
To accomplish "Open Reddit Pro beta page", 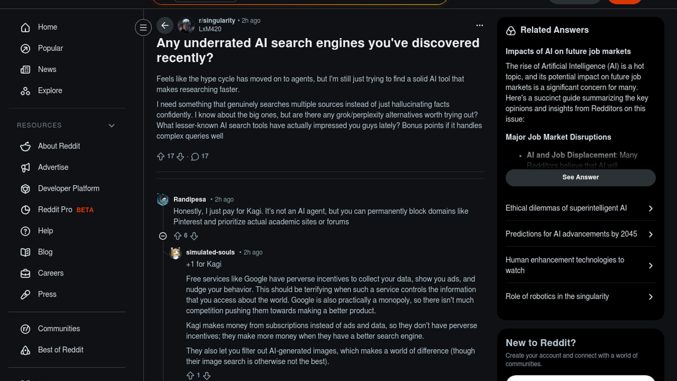I will click(x=55, y=210).
